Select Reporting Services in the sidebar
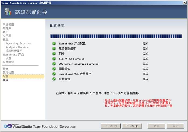 [x=18, y=43]
